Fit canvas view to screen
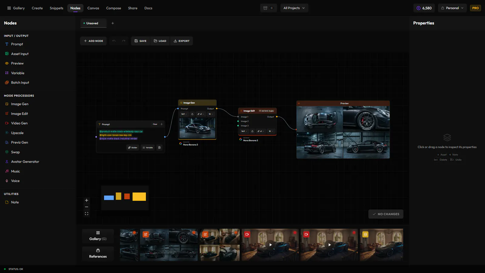This screenshot has width=485, height=273. coord(87,214)
